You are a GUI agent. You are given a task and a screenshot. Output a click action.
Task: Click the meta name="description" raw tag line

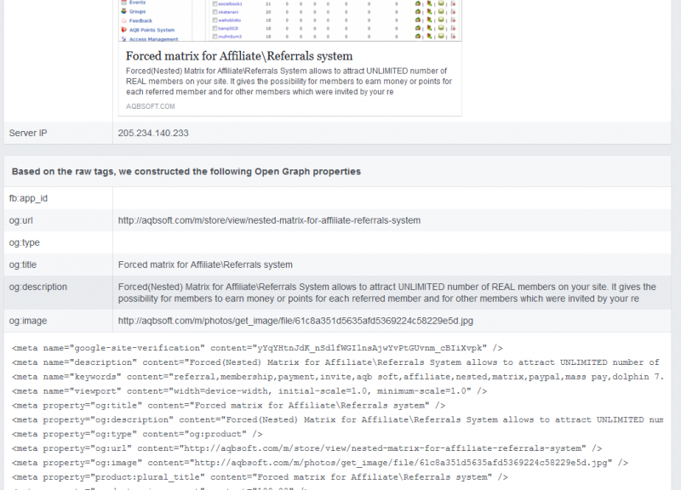[x=337, y=362]
